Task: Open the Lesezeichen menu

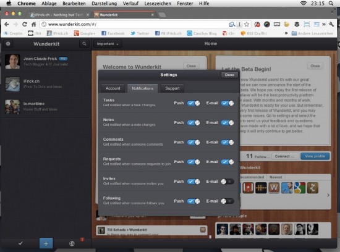Action: tap(158, 4)
